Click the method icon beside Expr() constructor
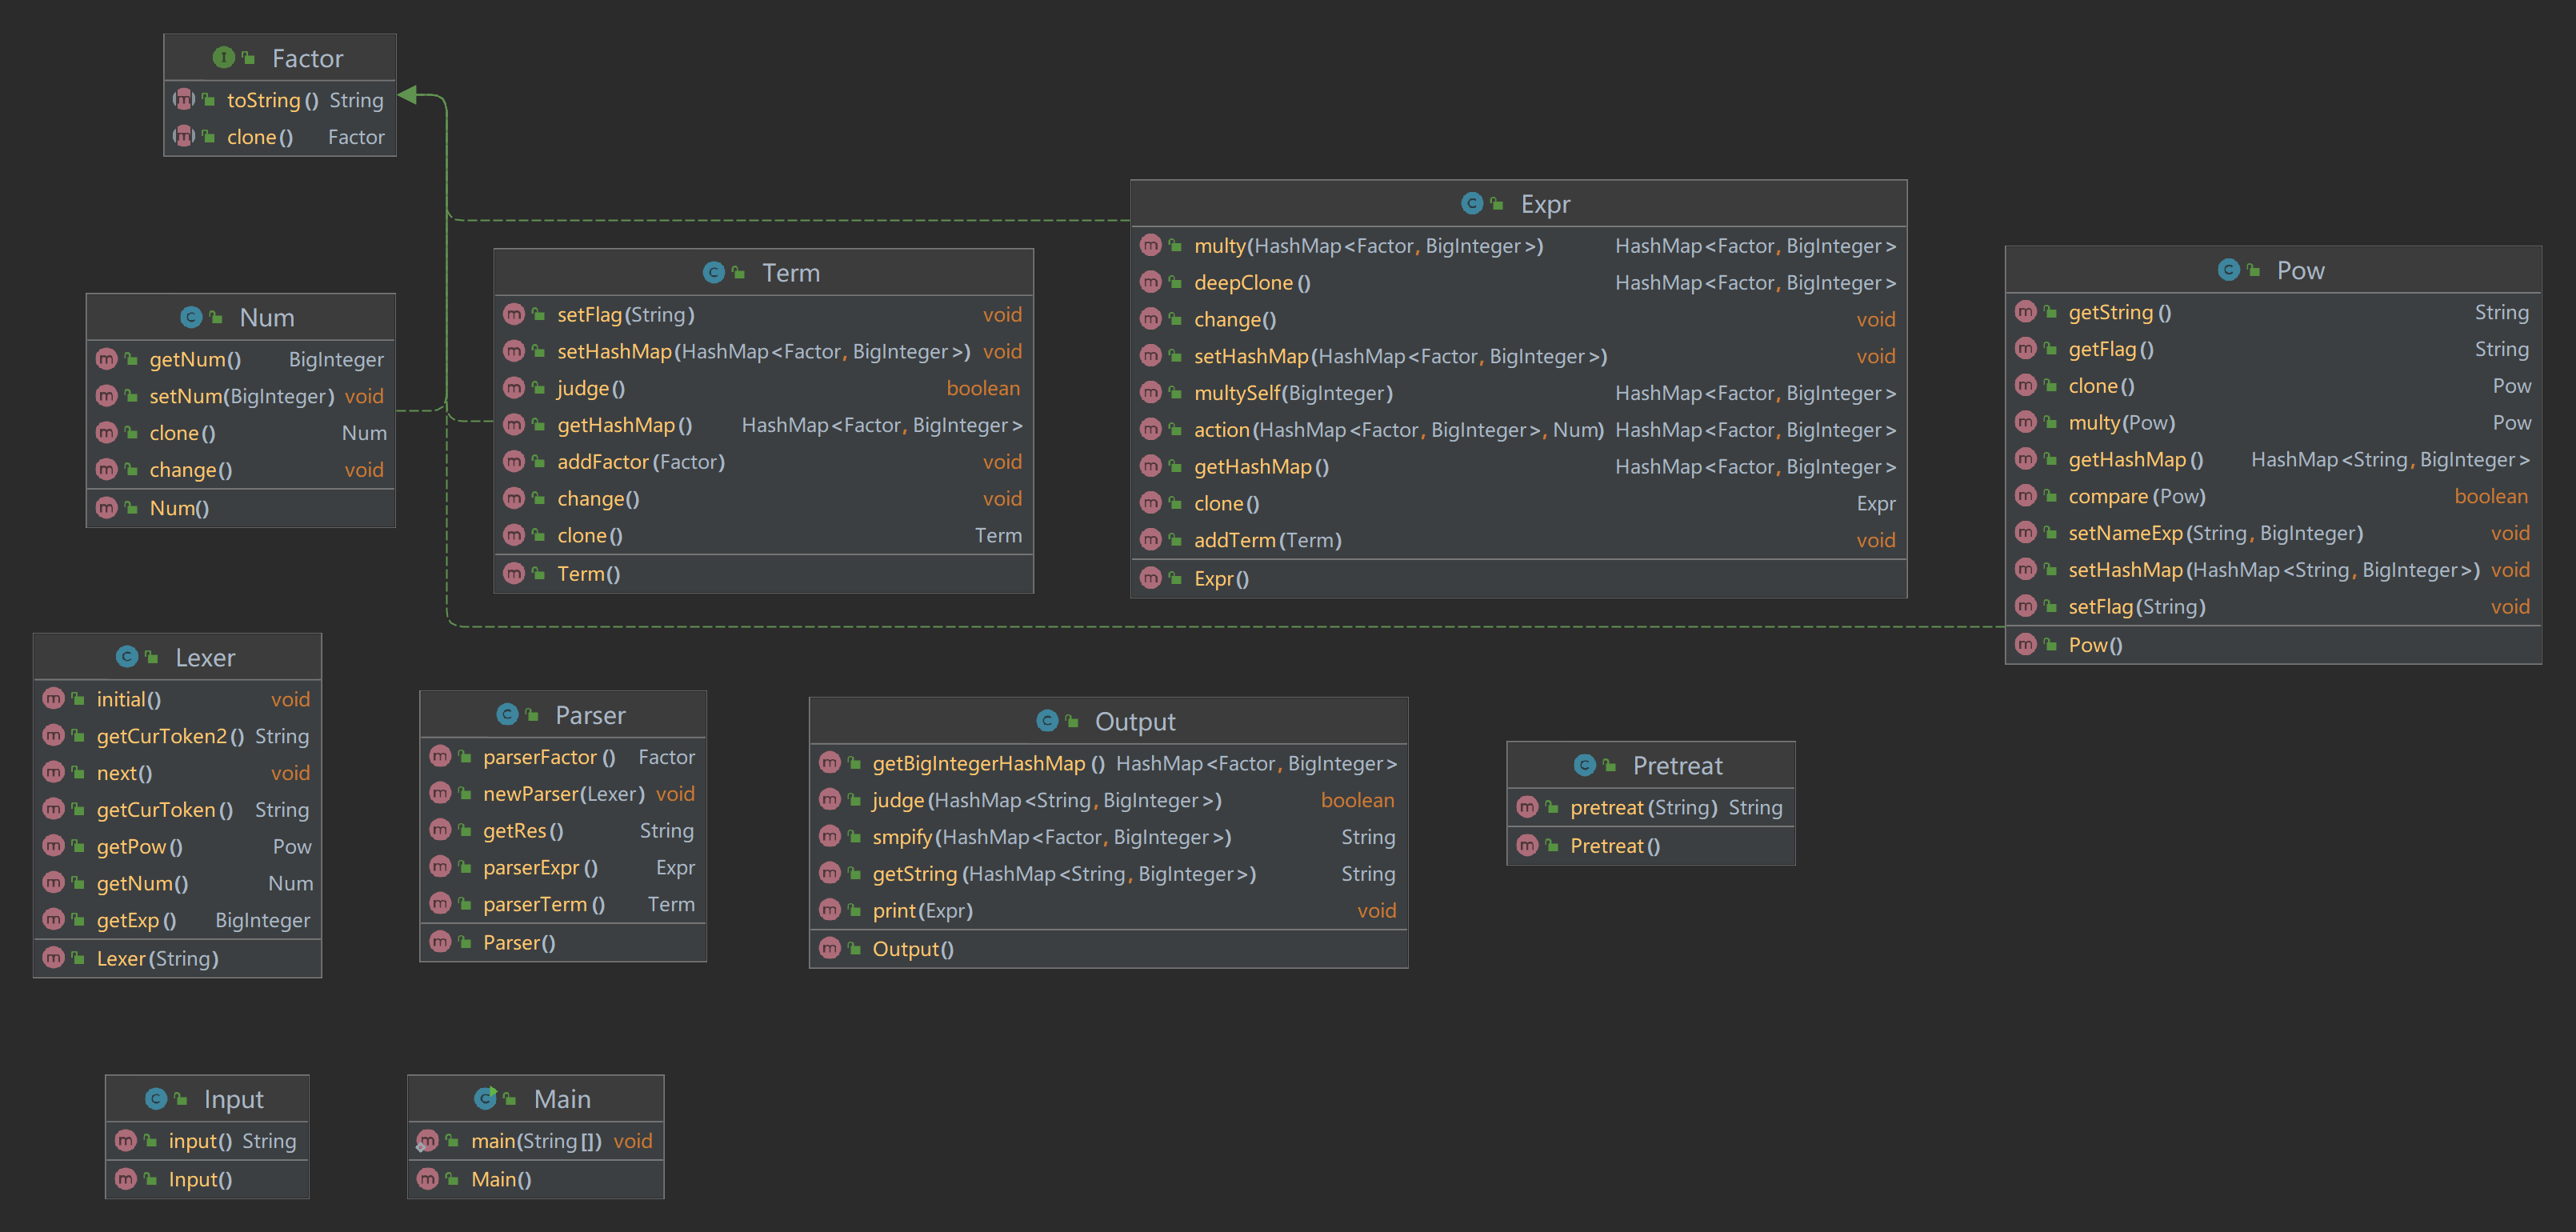The image size is (2576, 1232). [x=1151, y=578]
